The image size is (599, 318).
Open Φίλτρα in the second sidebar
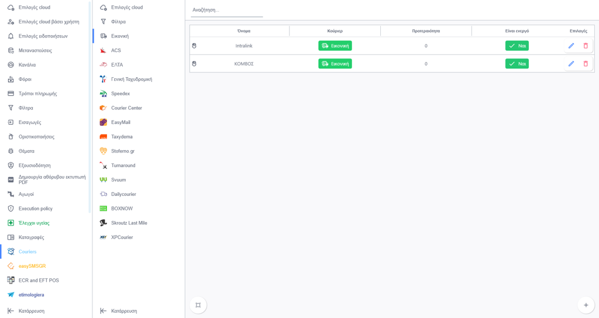(x=118, y=22)
